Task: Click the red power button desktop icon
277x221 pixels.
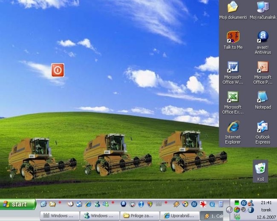Action: click(x=58, y=70)
